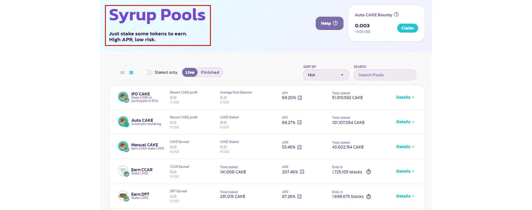This screenshot has width=532, height=210.
Task: Expand Details for Manual CAKE pool
Action: point(405,147)
